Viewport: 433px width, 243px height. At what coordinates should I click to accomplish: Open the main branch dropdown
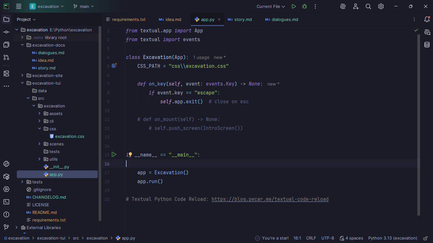click(x=83, y=6)
